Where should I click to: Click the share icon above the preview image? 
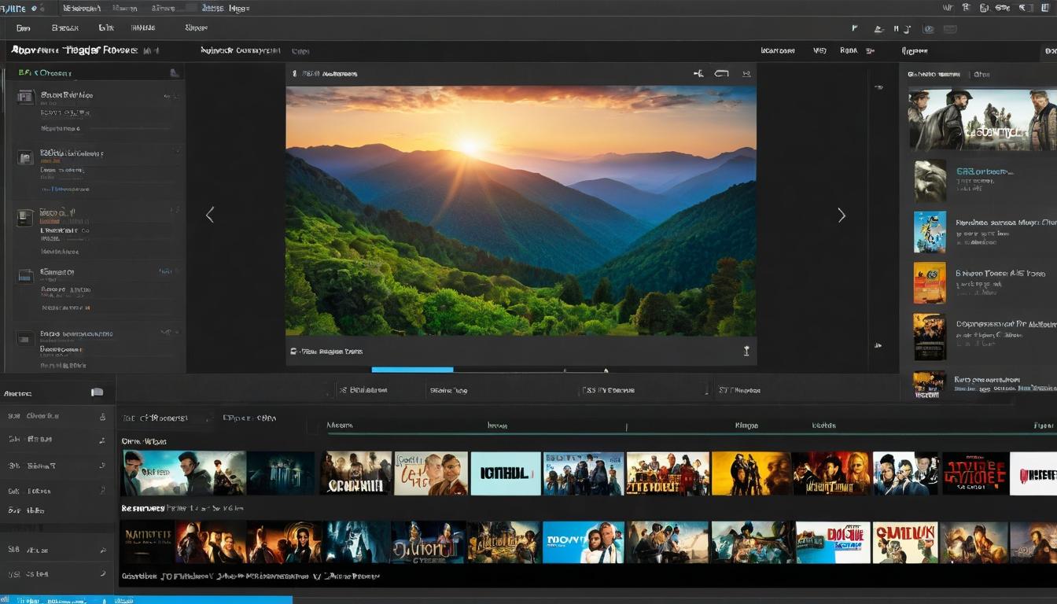698,72
